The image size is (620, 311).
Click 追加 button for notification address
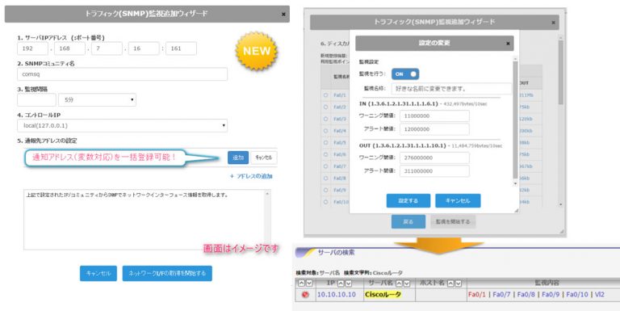click(238, 158)
